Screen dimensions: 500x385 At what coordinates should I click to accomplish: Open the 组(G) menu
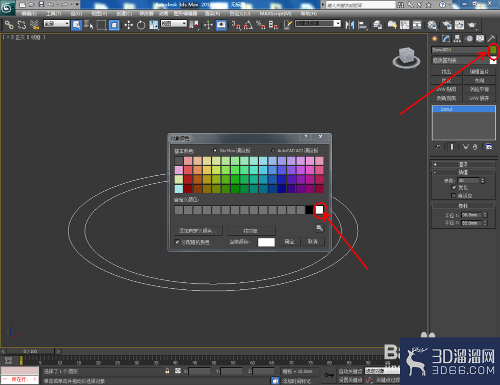[76, 14]
